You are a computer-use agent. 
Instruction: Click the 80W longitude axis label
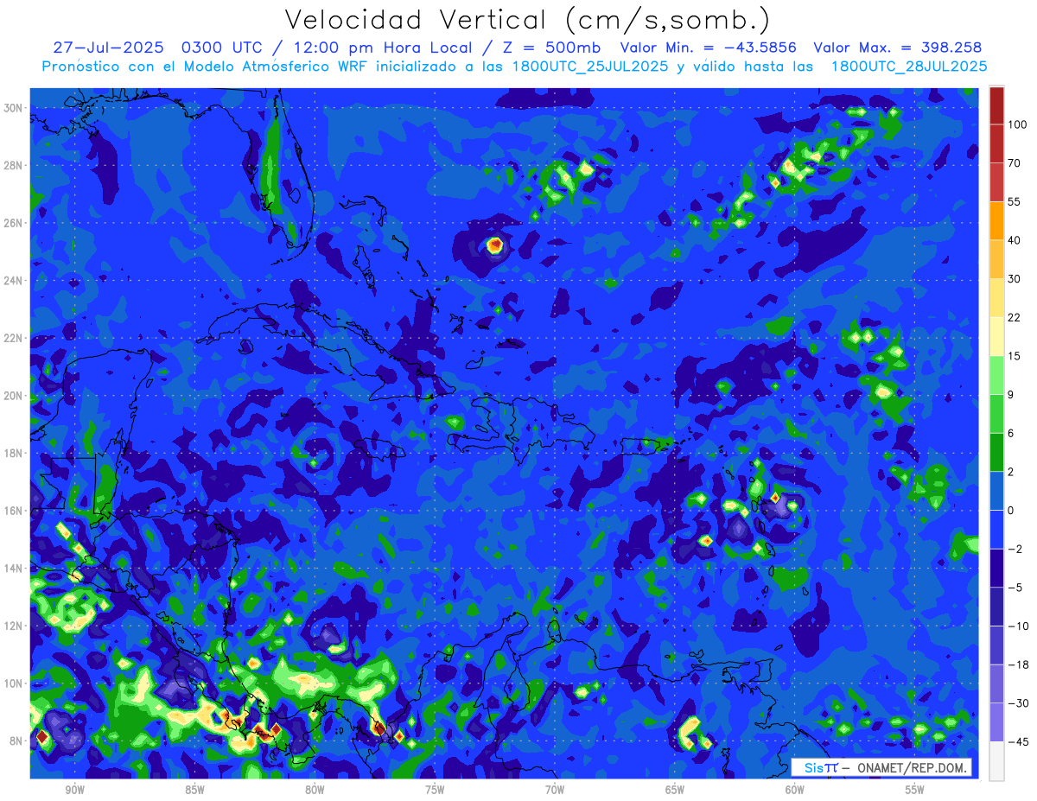click(x=315, y=790)
